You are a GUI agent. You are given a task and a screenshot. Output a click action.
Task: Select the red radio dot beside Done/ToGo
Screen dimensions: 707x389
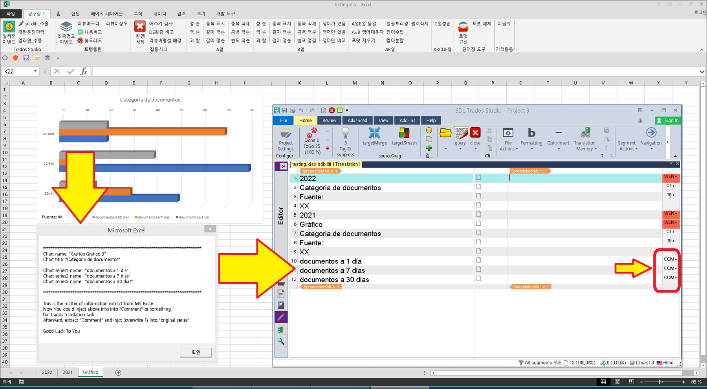(328, 148)
